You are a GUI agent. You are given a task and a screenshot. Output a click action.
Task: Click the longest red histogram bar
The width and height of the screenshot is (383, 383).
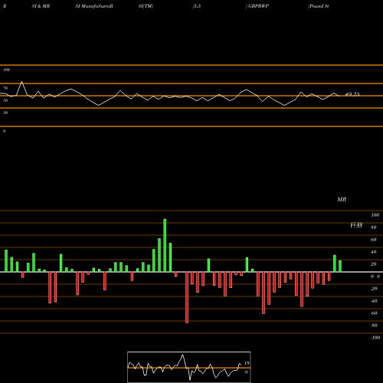click(x=187, y=297)
